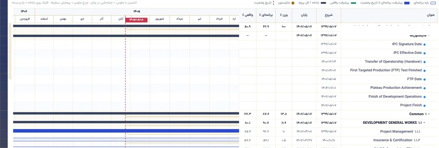This screenshot has height=148, width=439.
Task: Click the 1404/07/01 Plateau Production date
Action: pos(329,88)
